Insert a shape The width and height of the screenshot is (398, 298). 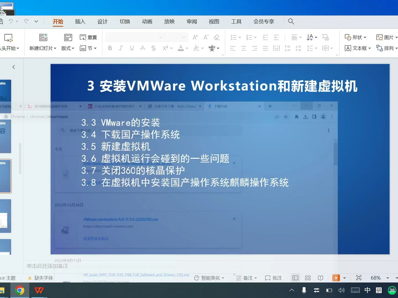(x=355, y=37)
